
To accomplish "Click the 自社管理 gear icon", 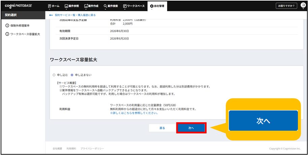I will [x=152, y=6].
